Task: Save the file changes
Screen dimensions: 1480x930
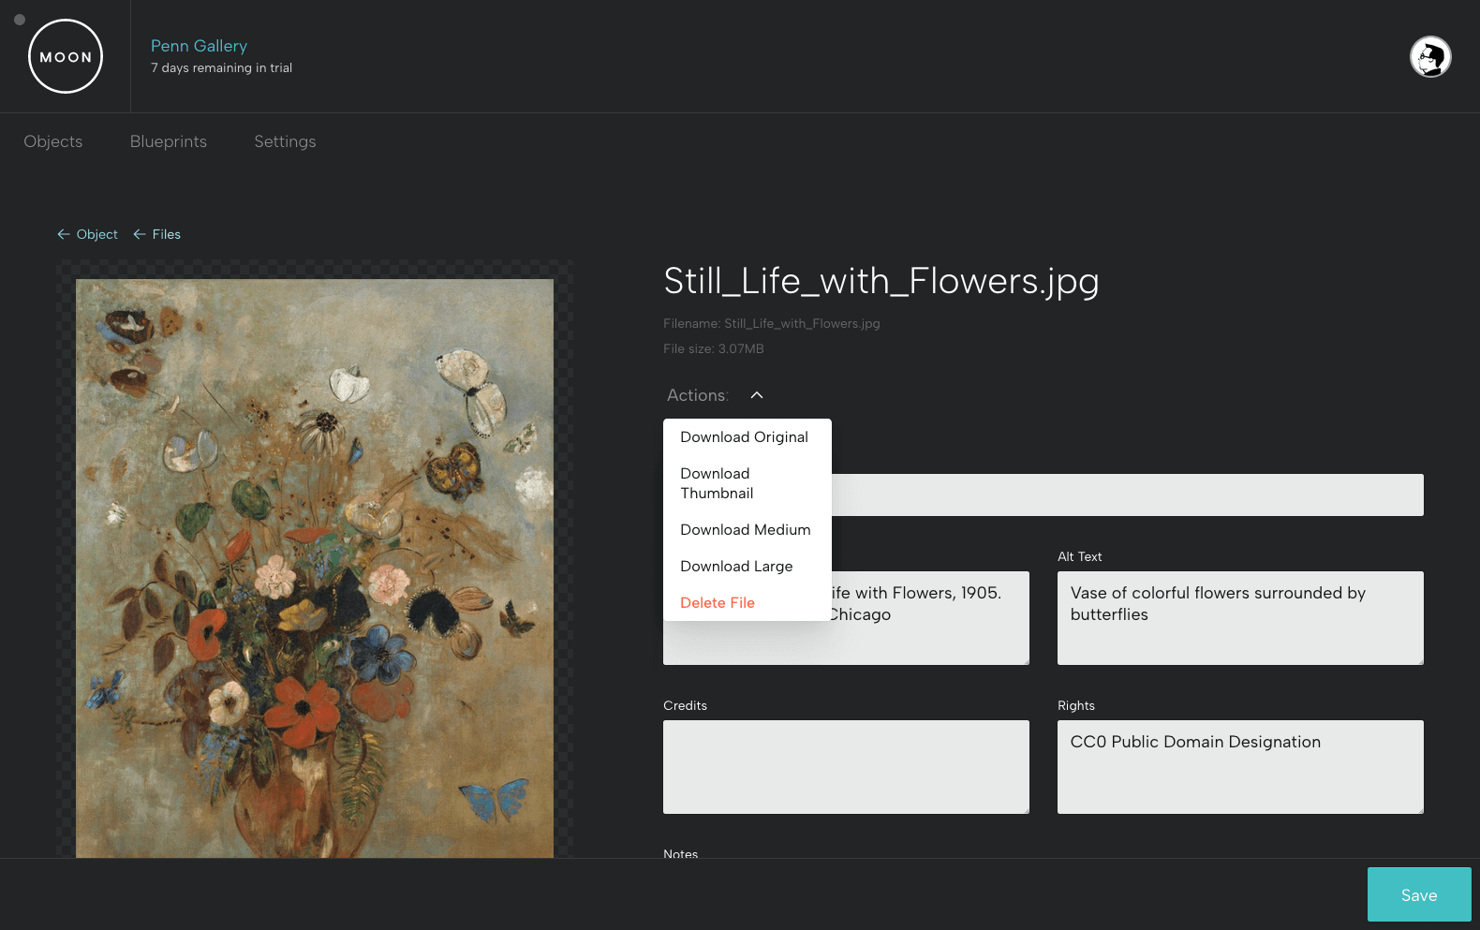Action: pos(1419,894)
